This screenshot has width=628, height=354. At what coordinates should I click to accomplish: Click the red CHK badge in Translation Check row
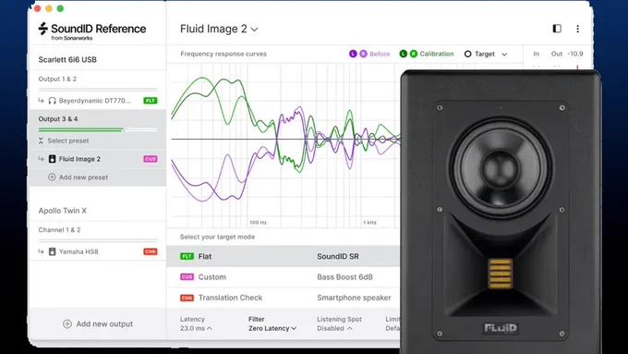187,298
